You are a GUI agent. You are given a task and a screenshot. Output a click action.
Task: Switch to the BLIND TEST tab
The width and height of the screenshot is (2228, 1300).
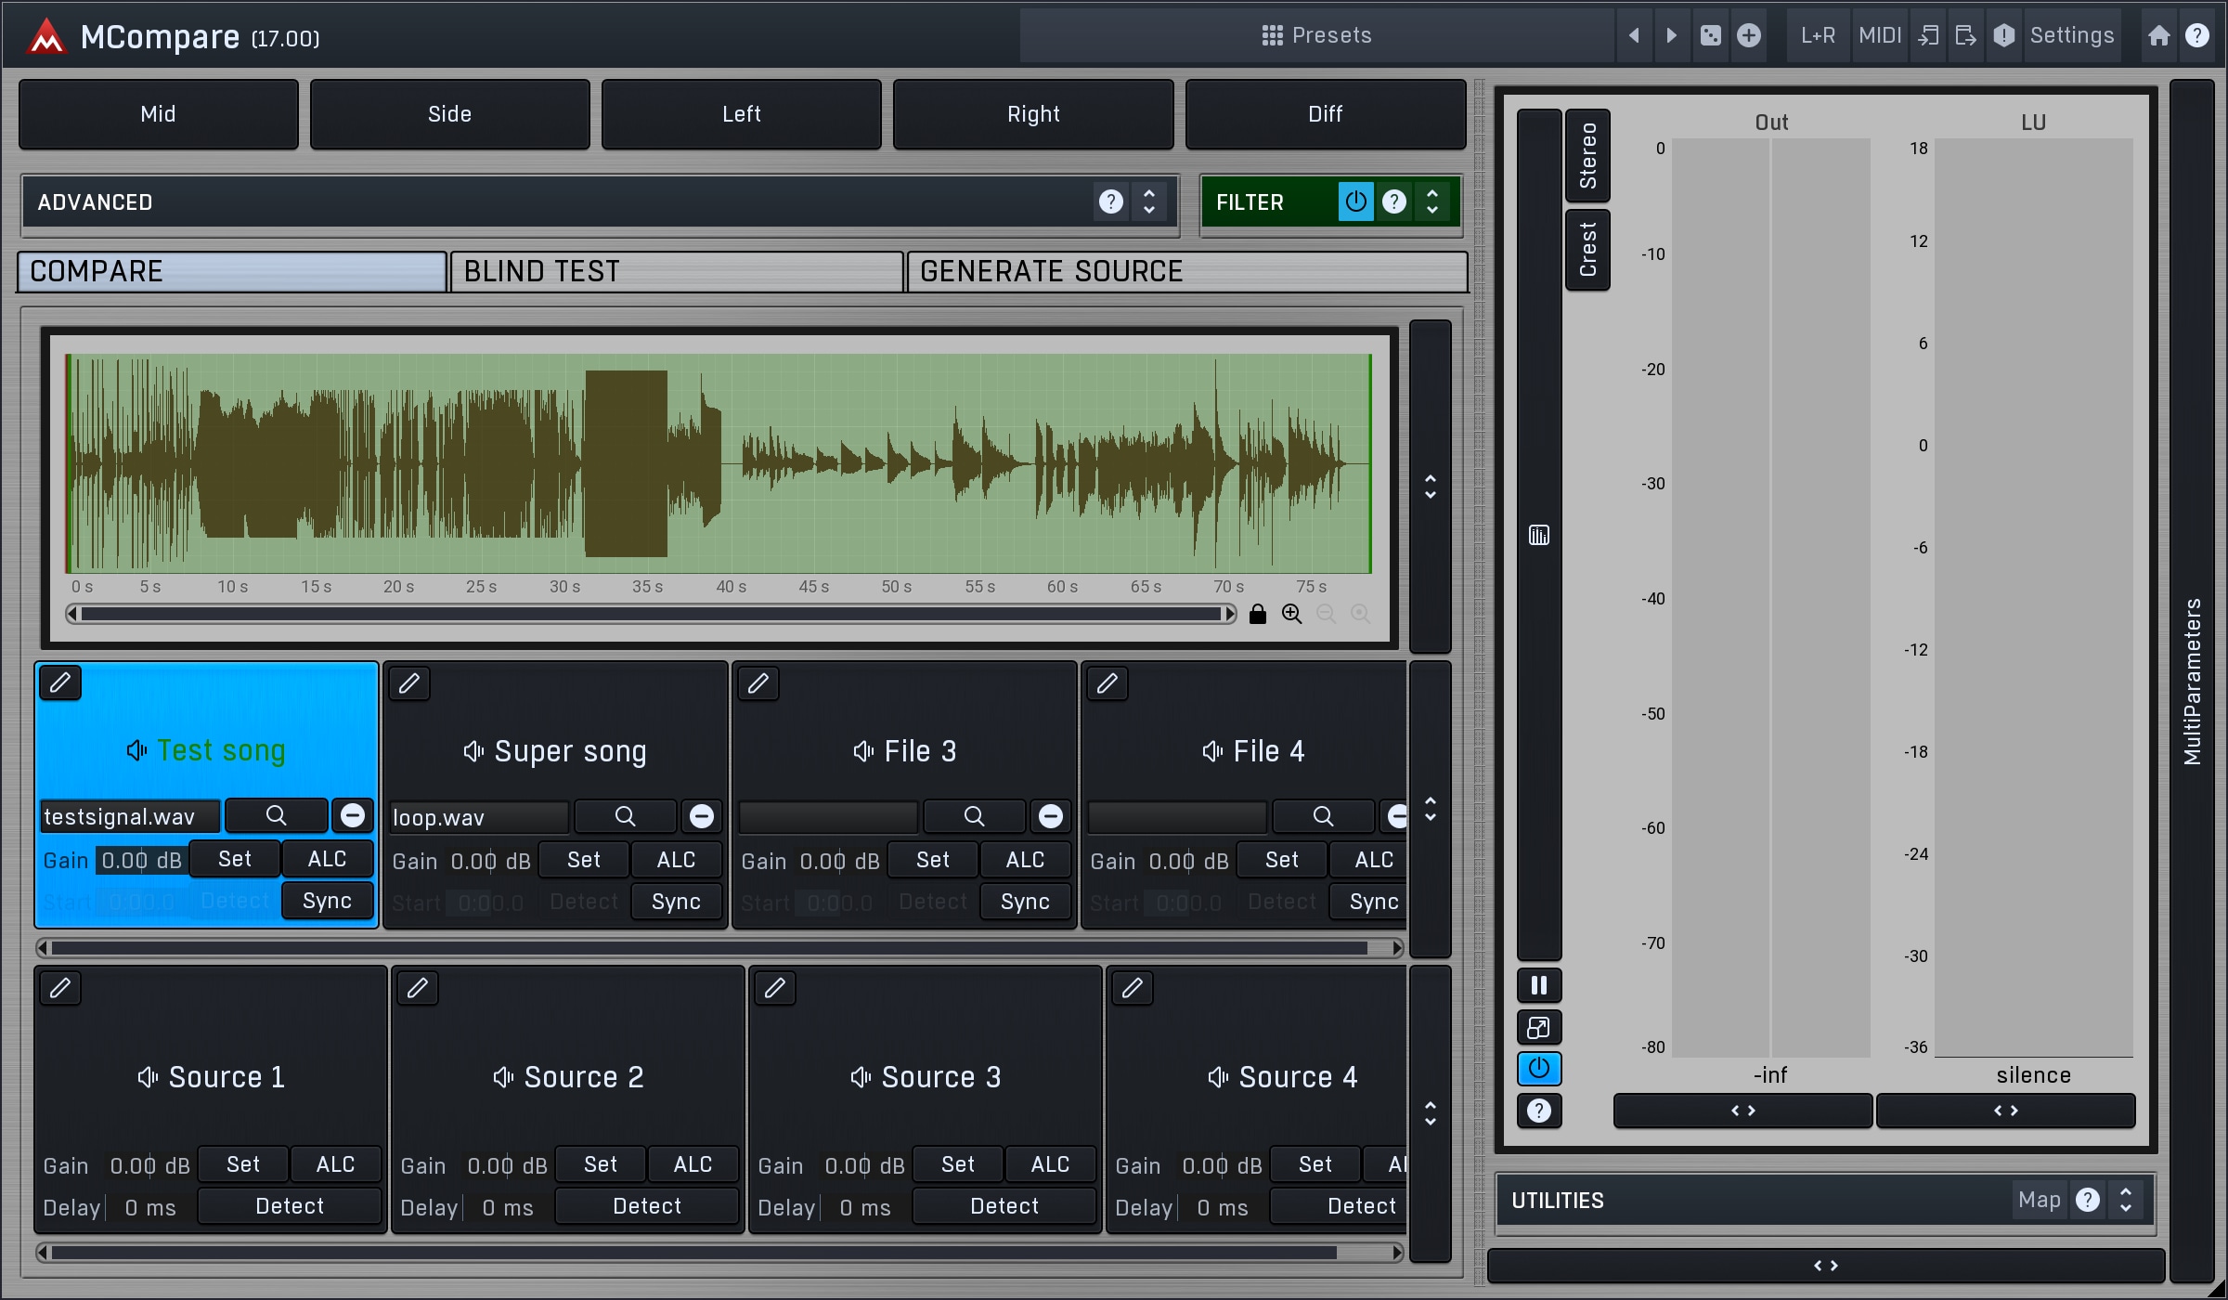tap(676, 271)
